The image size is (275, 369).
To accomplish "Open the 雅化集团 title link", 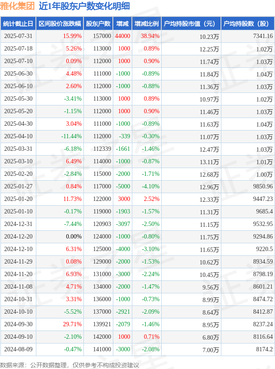I will pyautogui.click(x=17, y=6).
